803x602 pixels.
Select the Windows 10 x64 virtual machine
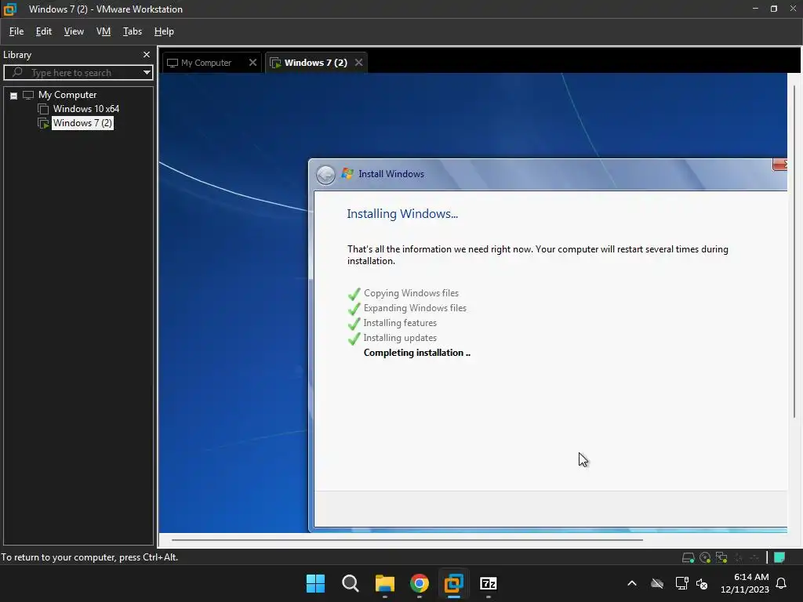click(86, 108)
